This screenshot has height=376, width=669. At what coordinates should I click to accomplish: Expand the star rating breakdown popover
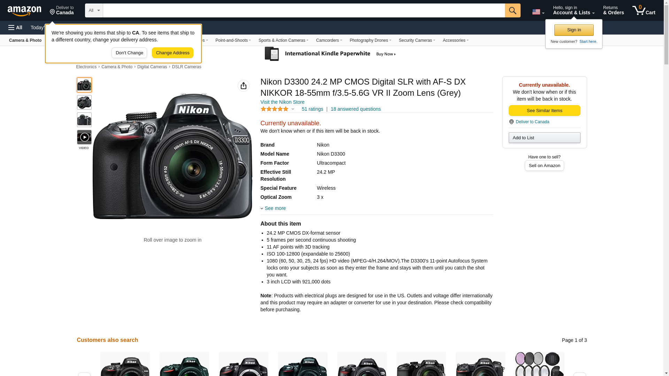pos(293,109)
